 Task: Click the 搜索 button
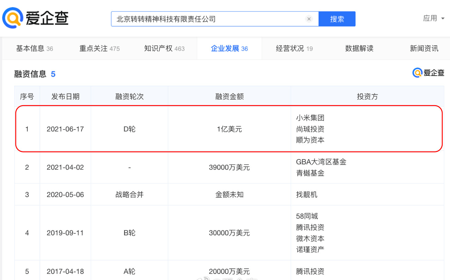coord(337,19)
